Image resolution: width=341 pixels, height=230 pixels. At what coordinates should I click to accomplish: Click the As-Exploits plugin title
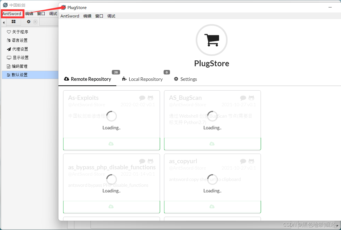[x=83, y=98]
